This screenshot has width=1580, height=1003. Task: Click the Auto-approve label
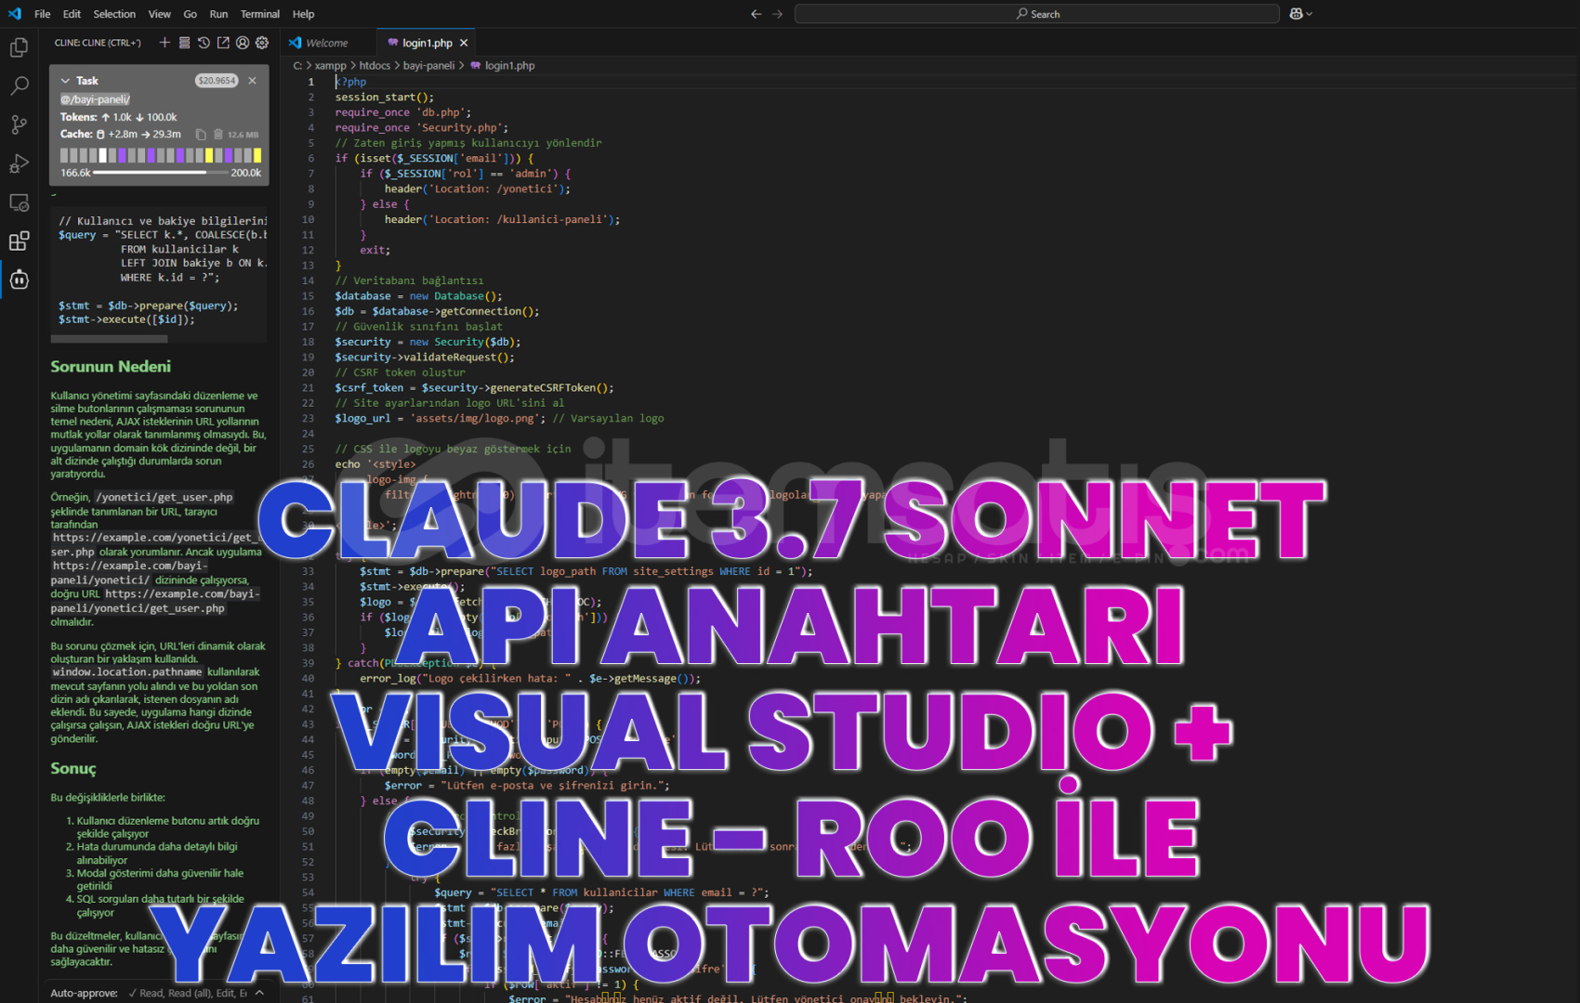coord(84,993)
